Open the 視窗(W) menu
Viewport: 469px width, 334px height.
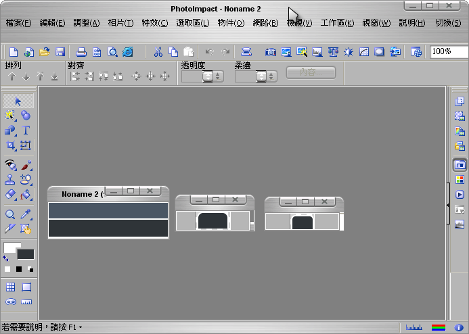click(x=376, y=23)
